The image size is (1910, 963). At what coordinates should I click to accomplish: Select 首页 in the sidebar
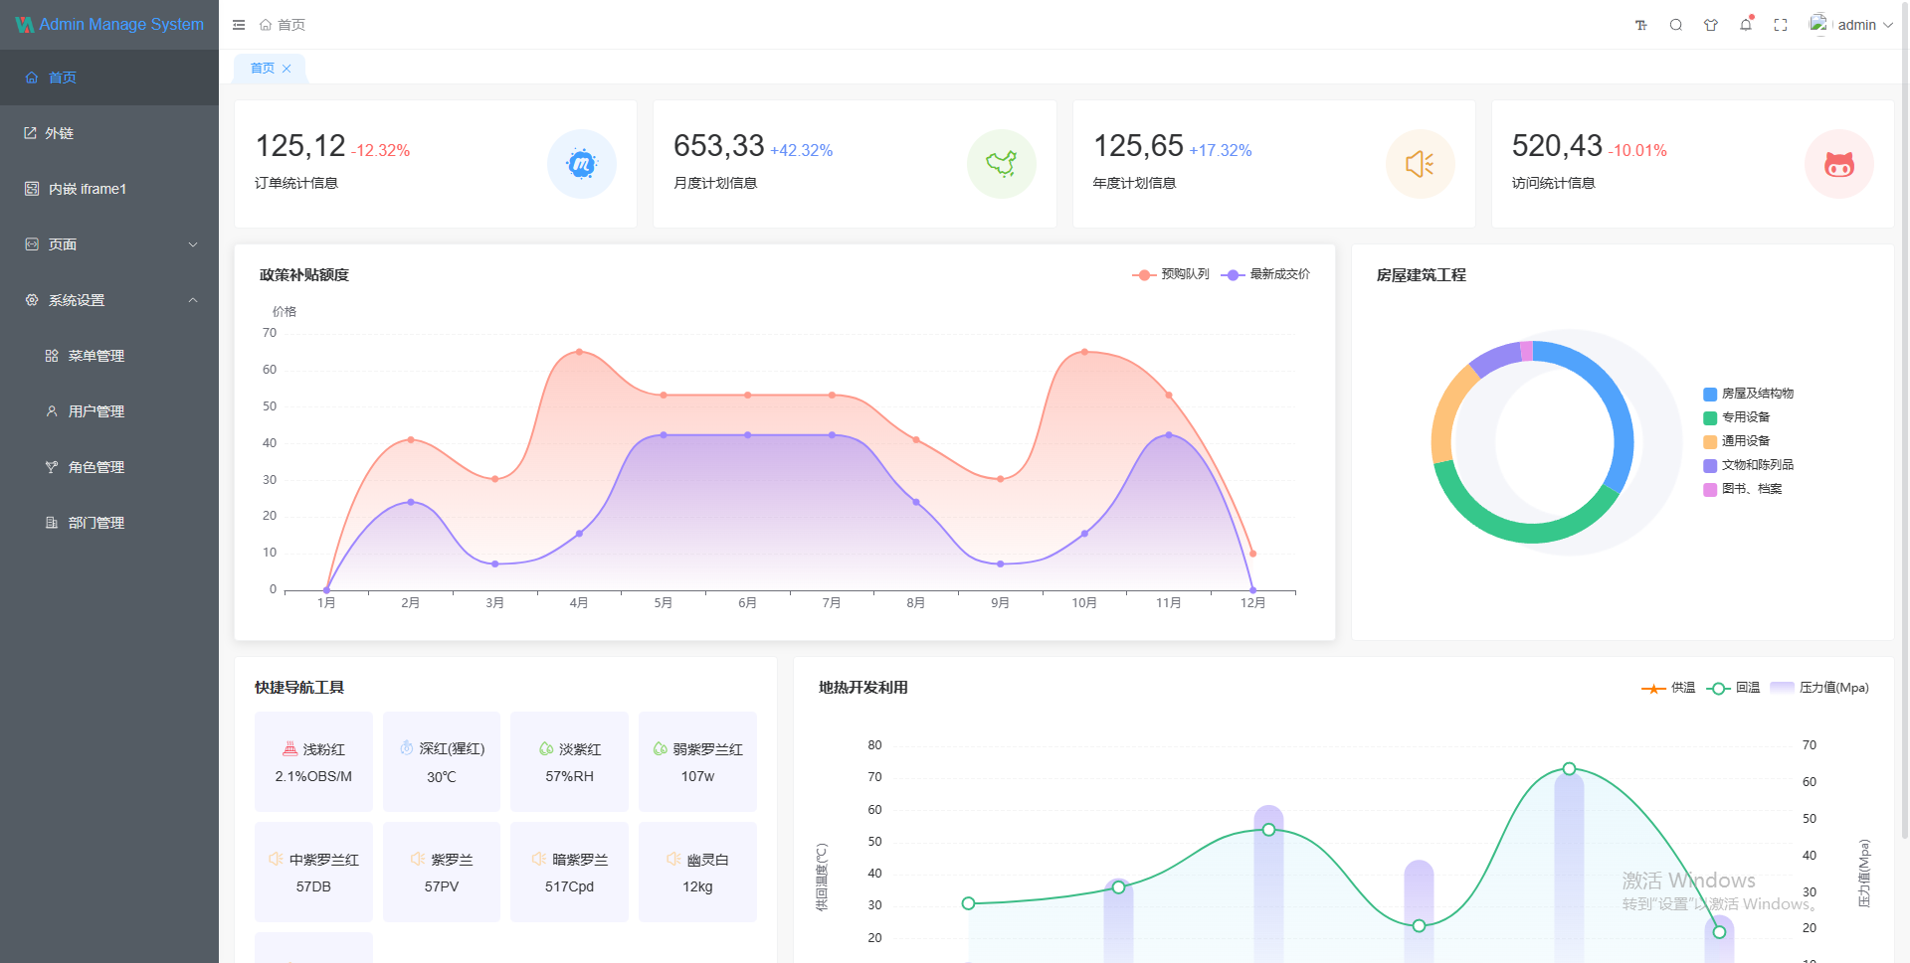[x=109, y=78]
